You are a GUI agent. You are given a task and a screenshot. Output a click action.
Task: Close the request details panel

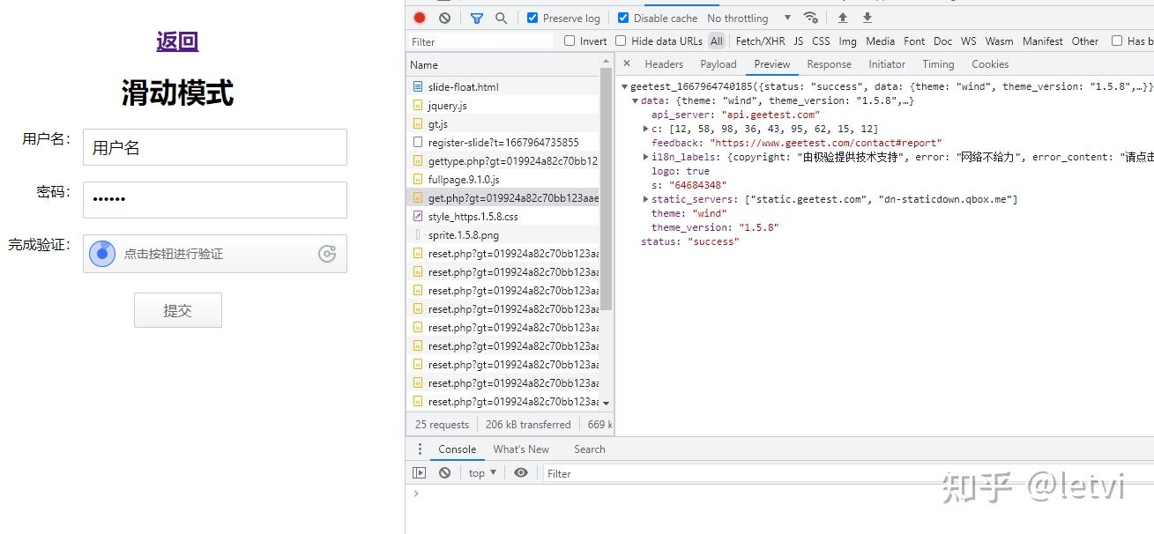(x=627, y=63)
